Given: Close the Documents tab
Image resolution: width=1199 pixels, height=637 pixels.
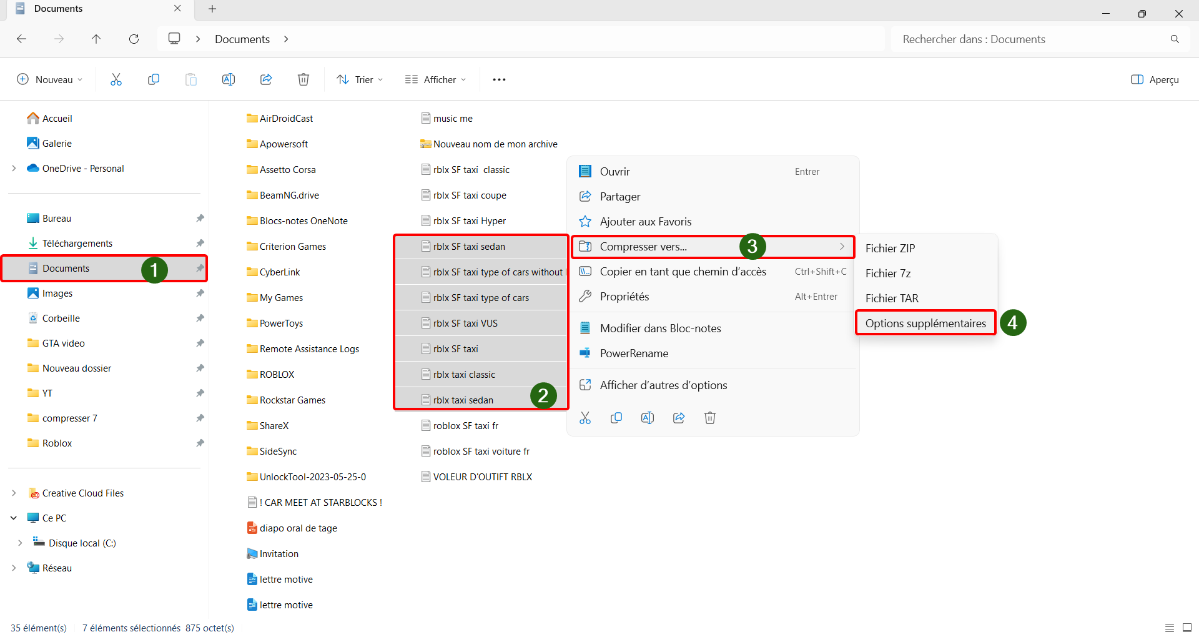Looking at the screenshot, I should point(177,9).
